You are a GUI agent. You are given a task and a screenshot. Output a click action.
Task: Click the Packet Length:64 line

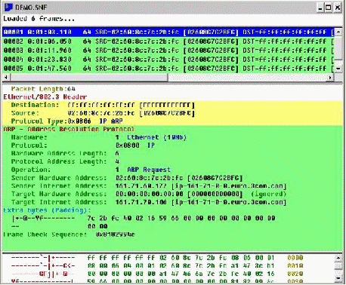pyautogui.click(x=43, y=89)
